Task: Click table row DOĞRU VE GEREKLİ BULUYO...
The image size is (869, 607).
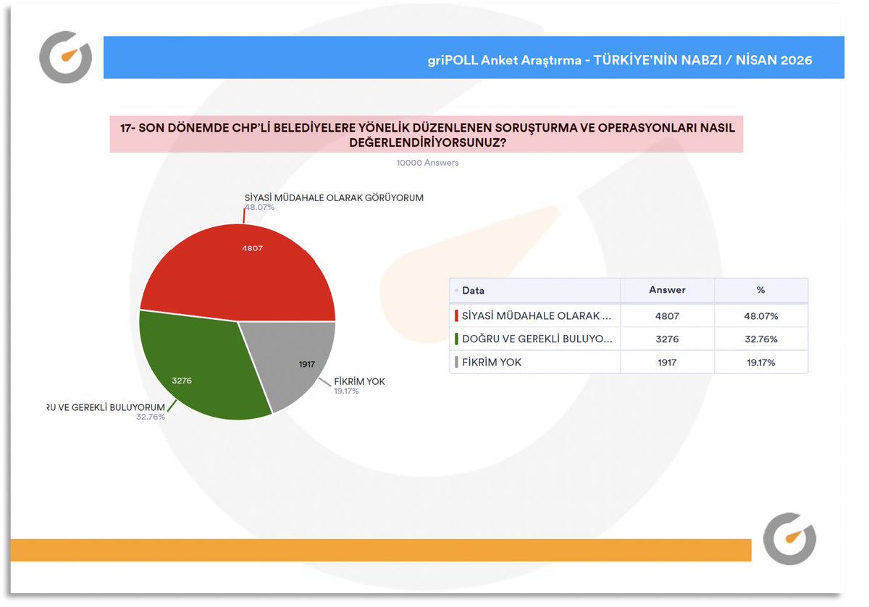Action: coord(629,339)
